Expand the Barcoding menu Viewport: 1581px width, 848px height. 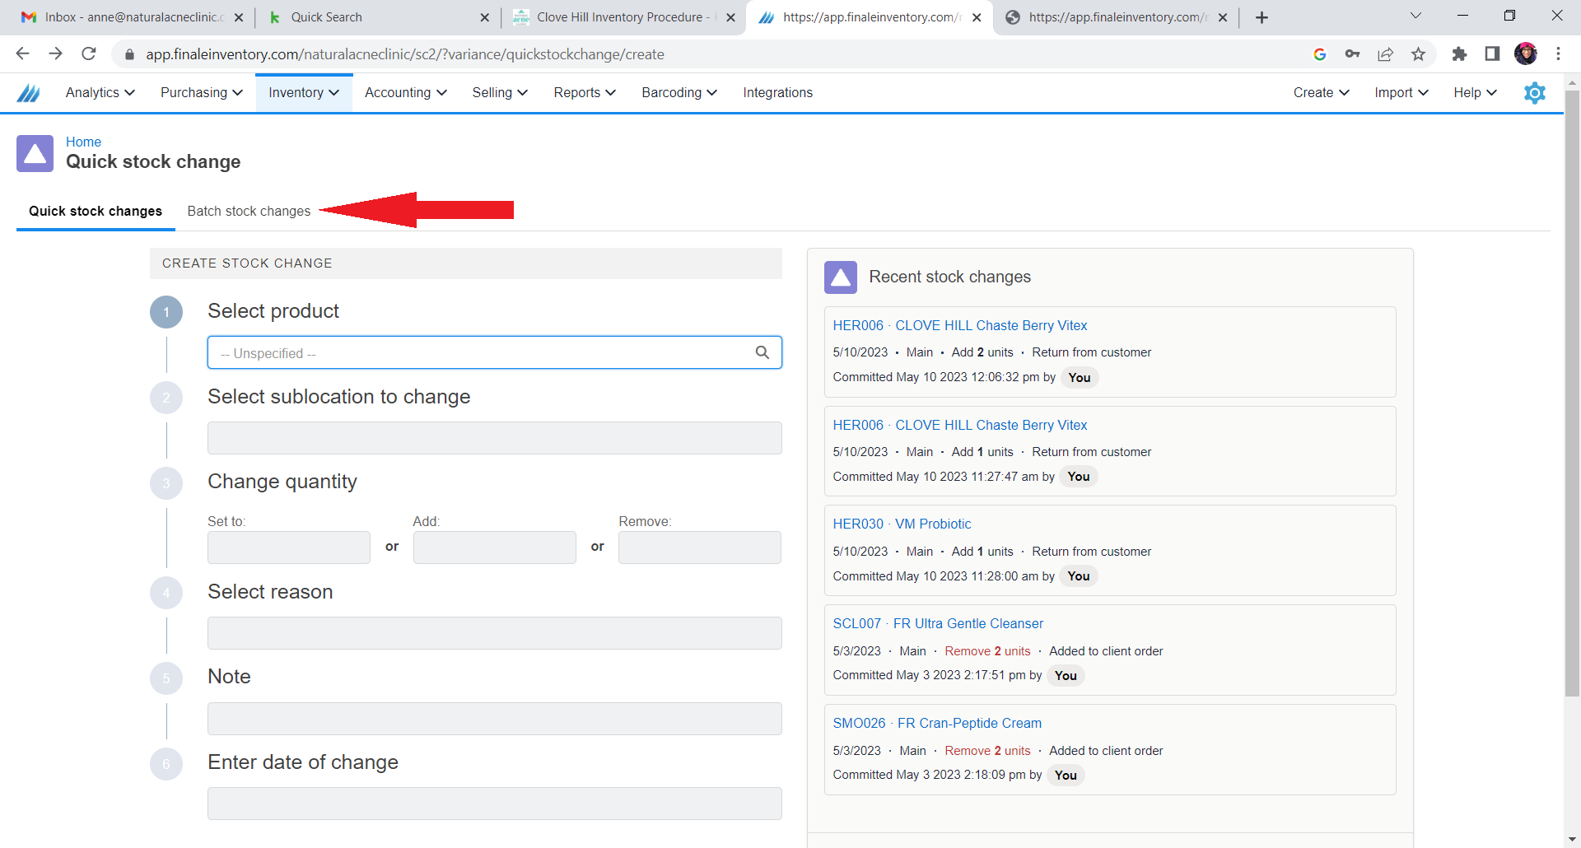(679, 93)
